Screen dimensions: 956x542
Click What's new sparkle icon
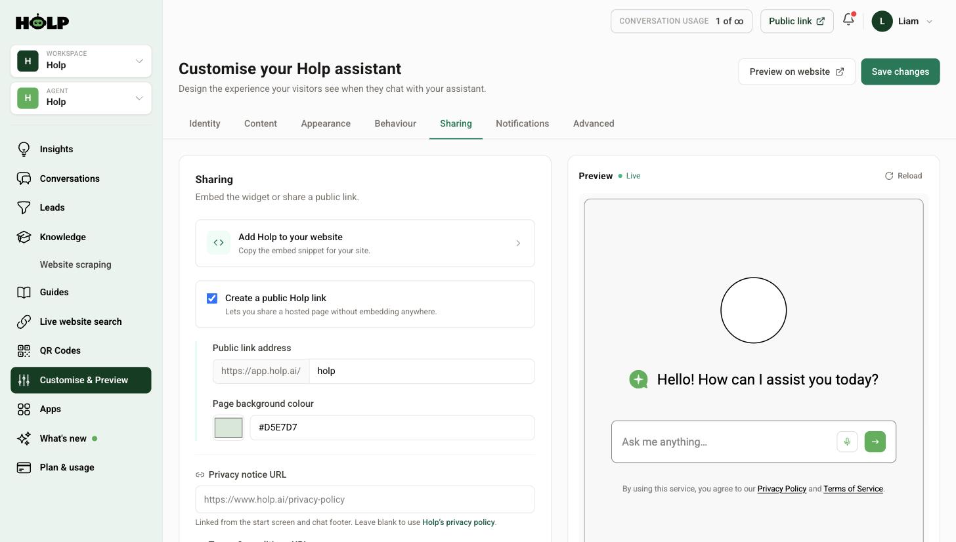24,438
